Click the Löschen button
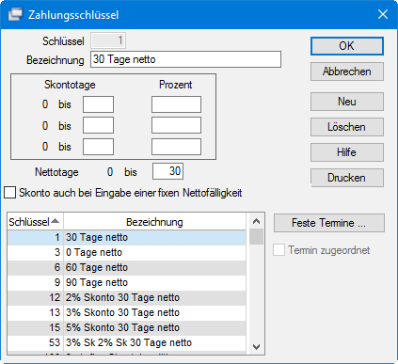398x364 pixels. [347, 127]
